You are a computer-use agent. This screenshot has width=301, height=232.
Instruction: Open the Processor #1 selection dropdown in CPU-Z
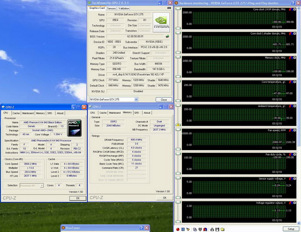(42, 185)
